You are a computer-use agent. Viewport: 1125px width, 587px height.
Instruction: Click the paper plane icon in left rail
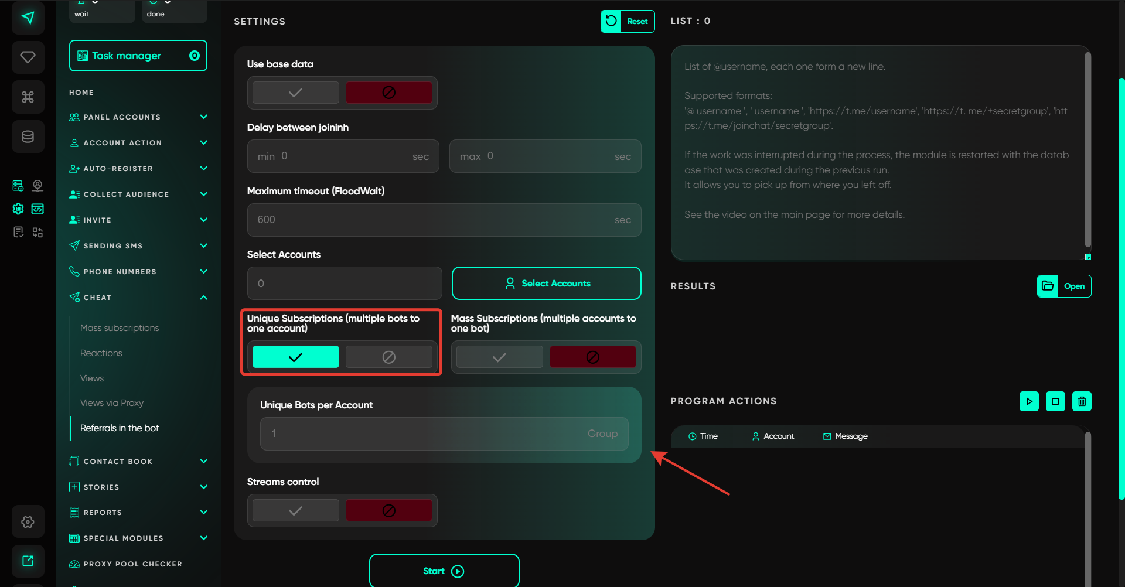tap(28, 18)
